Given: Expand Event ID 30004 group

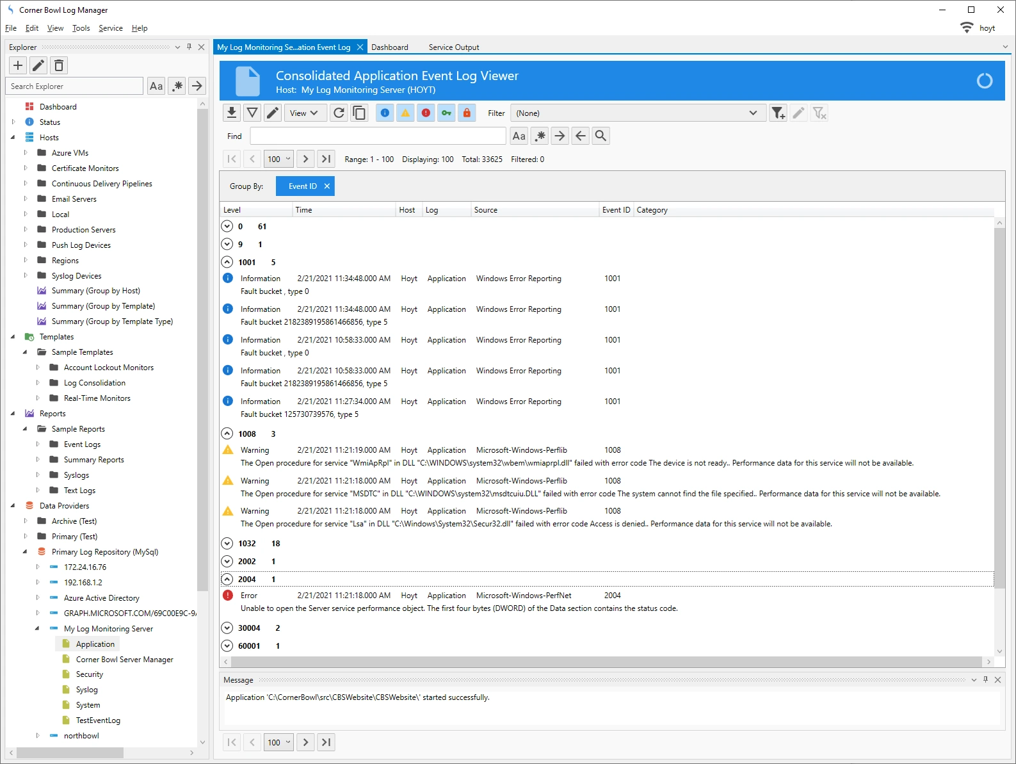Looking at the screenshot, I should 227,628.
